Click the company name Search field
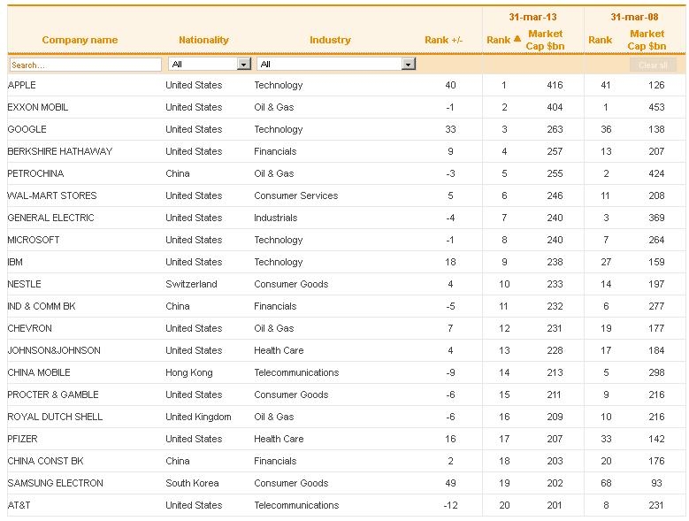689x521 pixels. coord(85,65)
